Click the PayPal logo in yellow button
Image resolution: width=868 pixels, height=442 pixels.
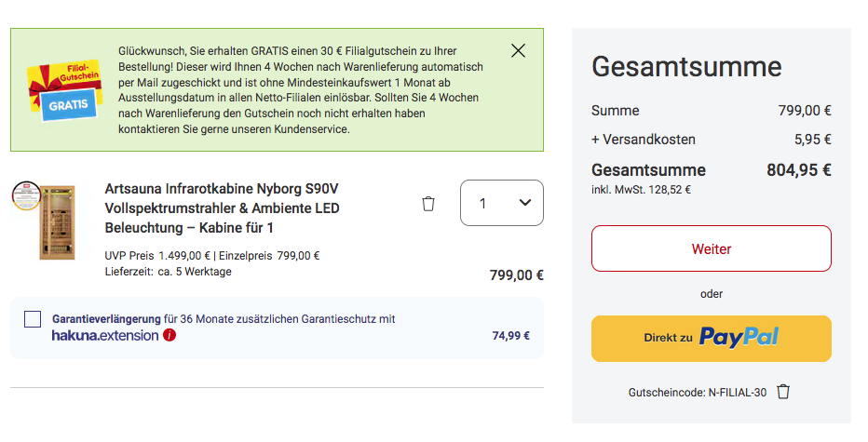tap(739, 338)
